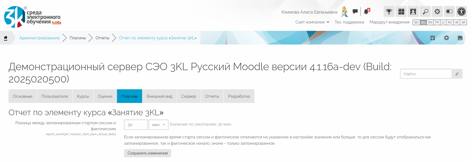
Task: Open the «мин.» time unit dropdown
Action: pyautogui.click(x=159, y=125)
